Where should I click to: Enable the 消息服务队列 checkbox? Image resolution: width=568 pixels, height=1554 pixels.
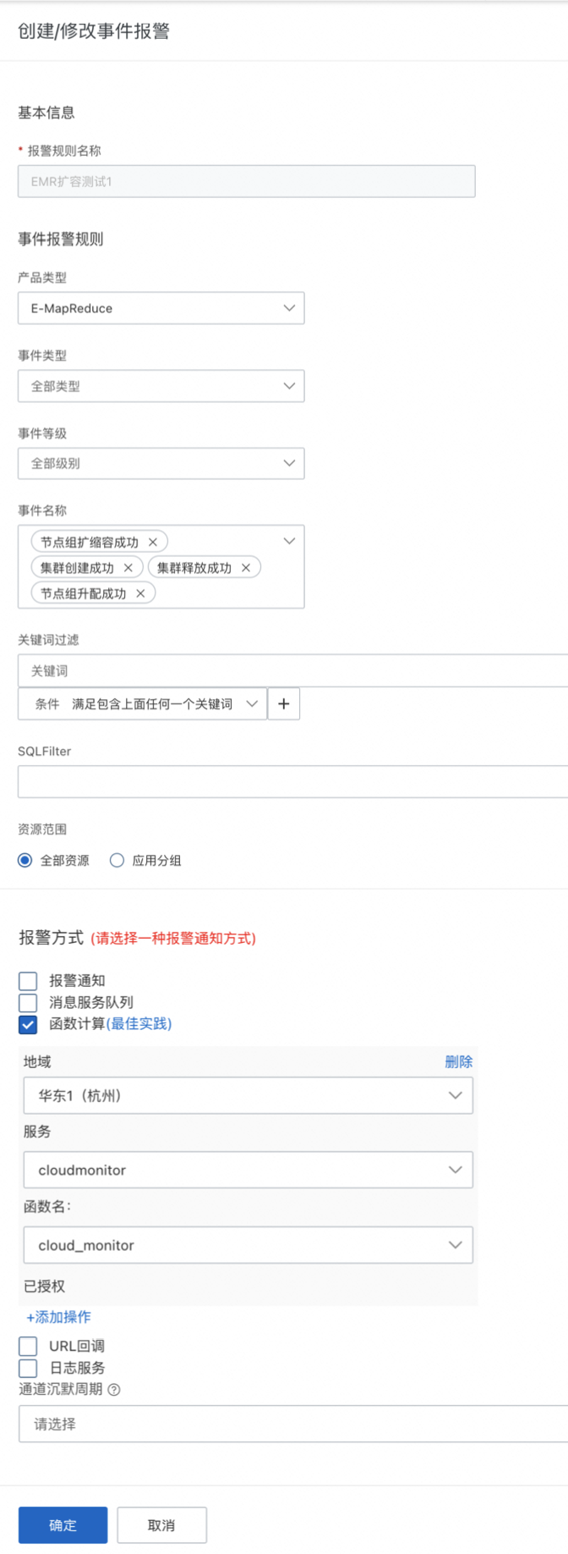click(x=28, y=1002)
